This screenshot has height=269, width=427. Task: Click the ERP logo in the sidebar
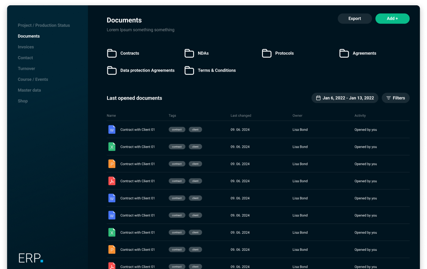[31, 258]
